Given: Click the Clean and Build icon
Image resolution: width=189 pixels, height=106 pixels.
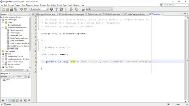Looking at the screenshot, I should pos(61,9).
